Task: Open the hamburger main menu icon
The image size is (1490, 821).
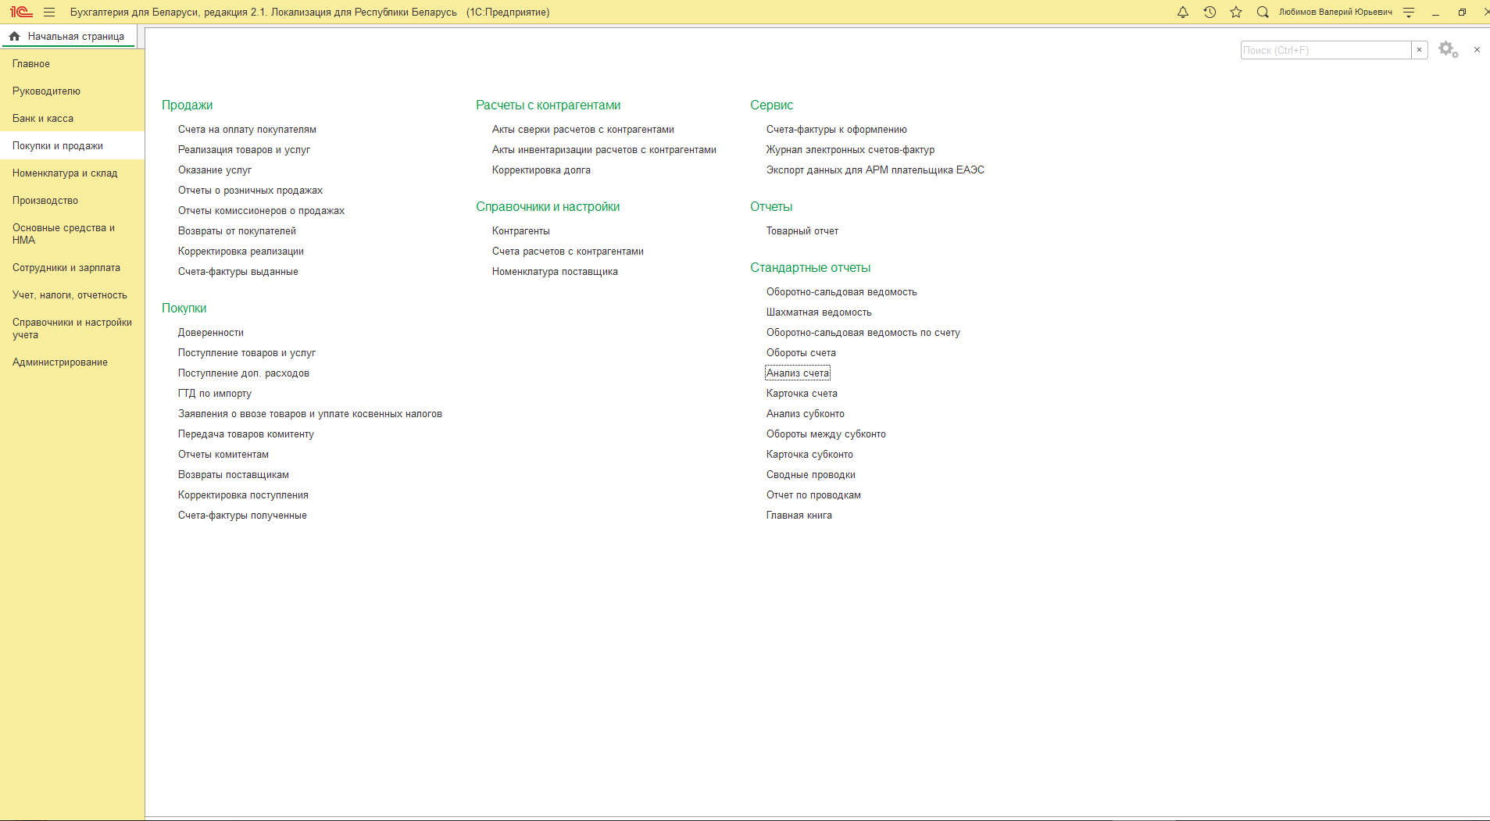Action: pyautogui.click(x=49, y=12)
